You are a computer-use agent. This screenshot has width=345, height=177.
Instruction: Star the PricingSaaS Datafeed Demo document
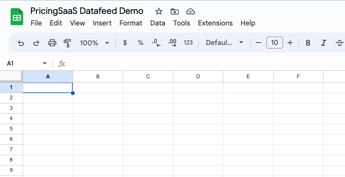[159, 11]
